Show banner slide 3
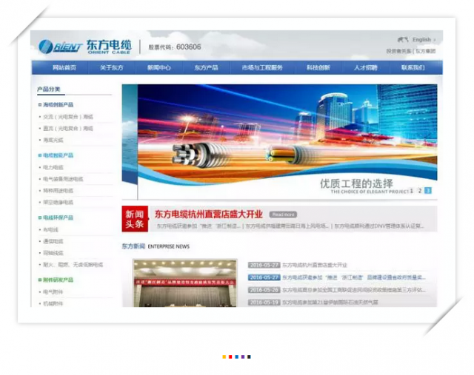This screenshot has width=474, height=375. coord(428,191)
